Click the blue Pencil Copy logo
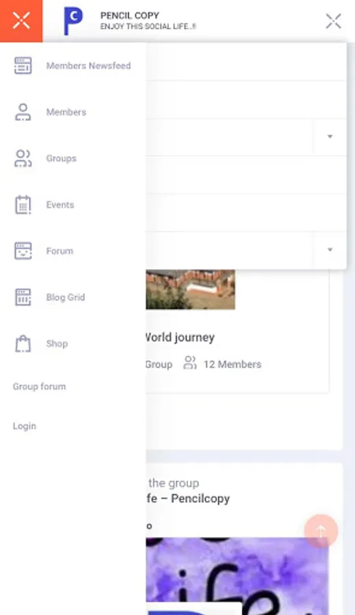 click(73, 20)
